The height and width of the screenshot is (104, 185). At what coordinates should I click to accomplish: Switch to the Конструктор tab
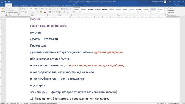(23, 5)
